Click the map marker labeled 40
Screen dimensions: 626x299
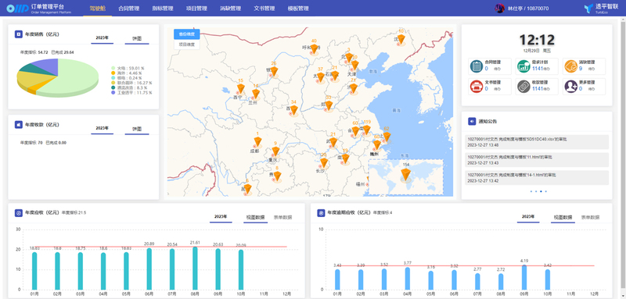314,48
